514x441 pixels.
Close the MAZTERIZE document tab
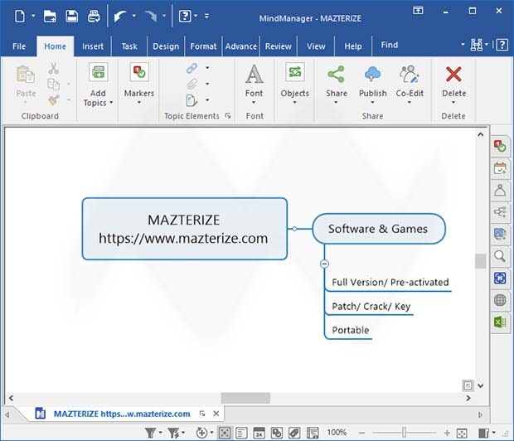[x=216, y=414]
